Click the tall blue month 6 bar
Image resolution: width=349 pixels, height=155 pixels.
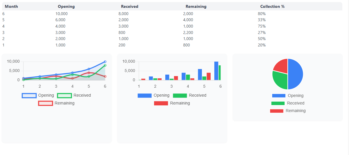pyautogui.click(x=216, y=71)
